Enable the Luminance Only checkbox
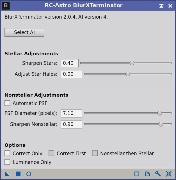The image size is (176, 180). click(x=7, y=162)
